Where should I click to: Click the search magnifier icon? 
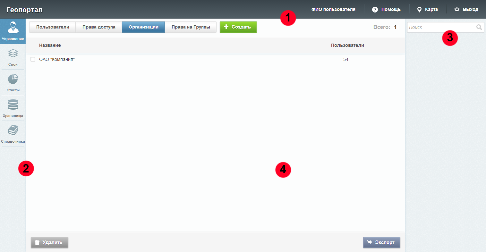(479, 27)
